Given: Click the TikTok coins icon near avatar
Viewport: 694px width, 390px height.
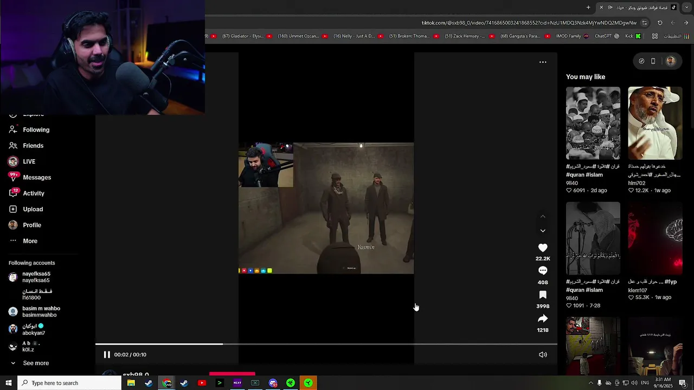Looking at the screenshot, I should point(641,61).
